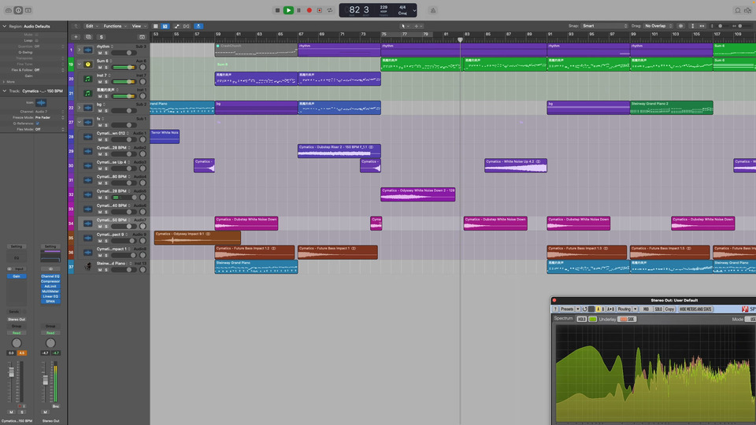756x425 pixels.
Task: Mute the Stereo Out channel strip
Action: pyautogui.click(x=46, y=412)
